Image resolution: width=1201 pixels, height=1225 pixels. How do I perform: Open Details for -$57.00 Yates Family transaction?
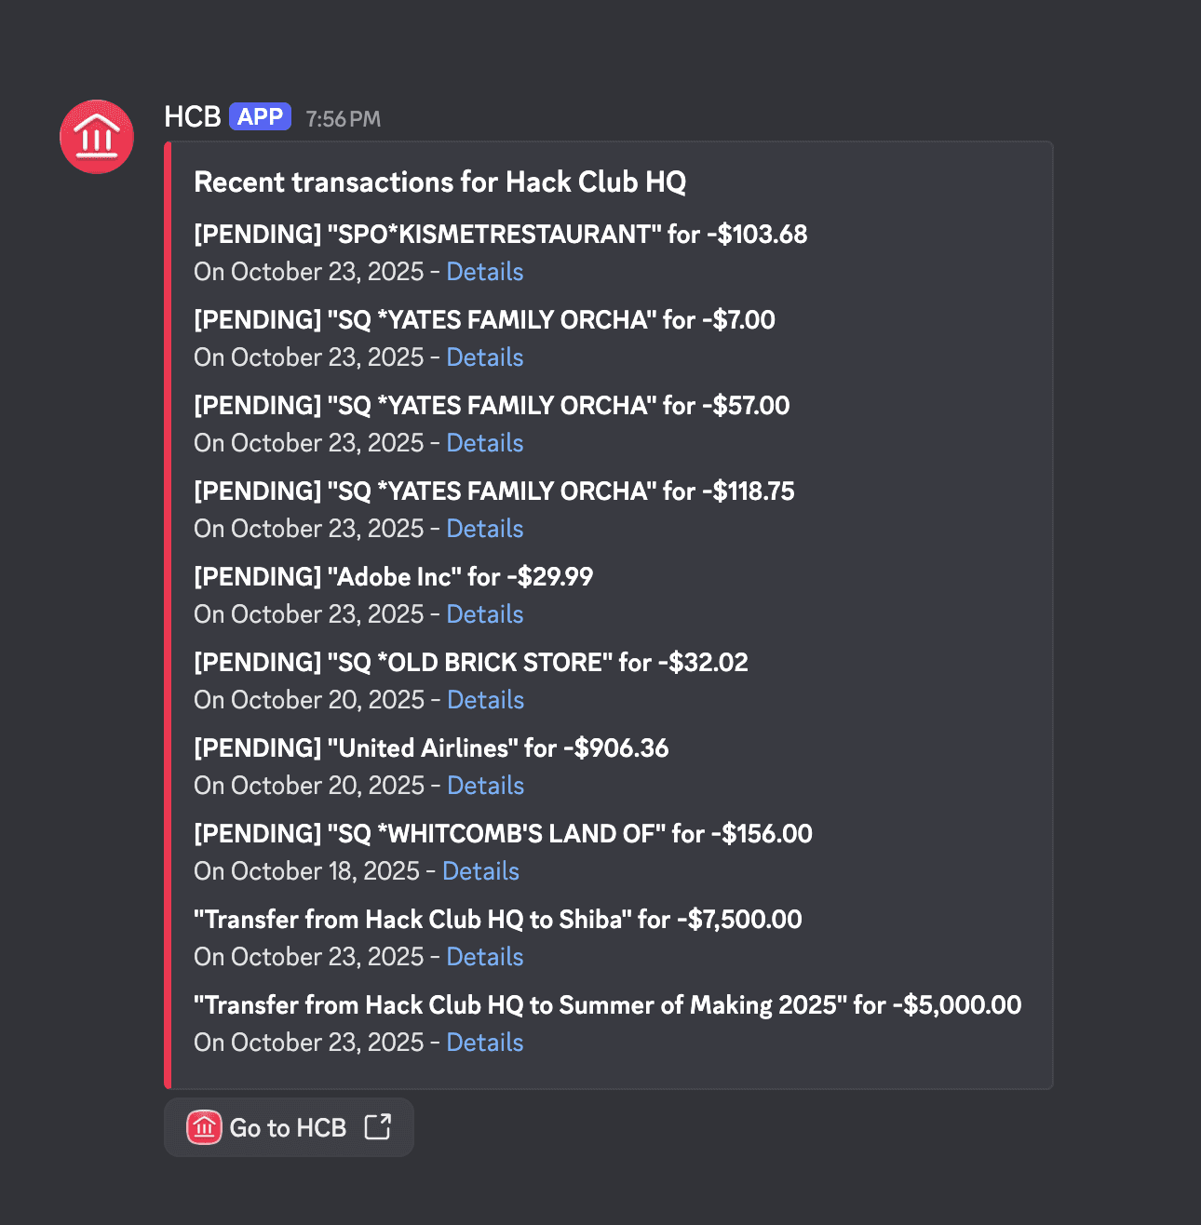(x=484, y=443)
